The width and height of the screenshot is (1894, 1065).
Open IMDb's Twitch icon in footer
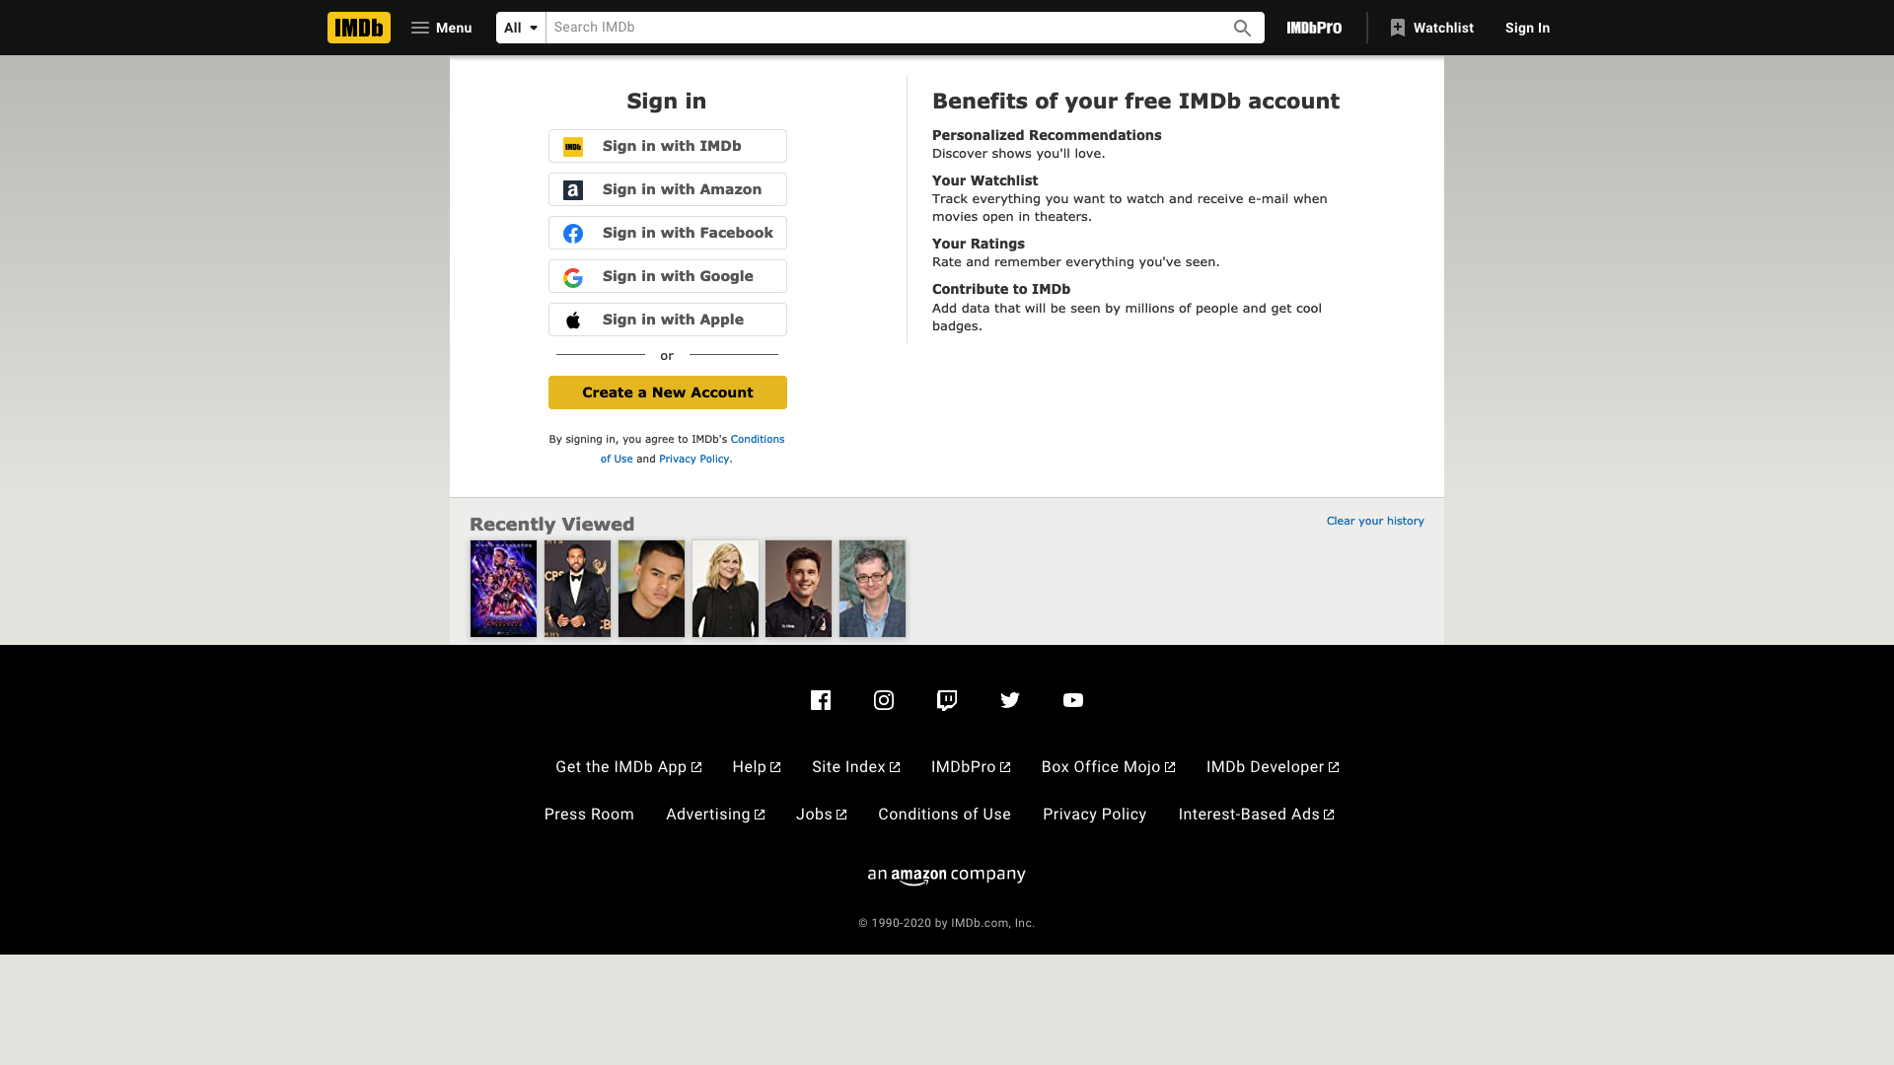point(947,700)
